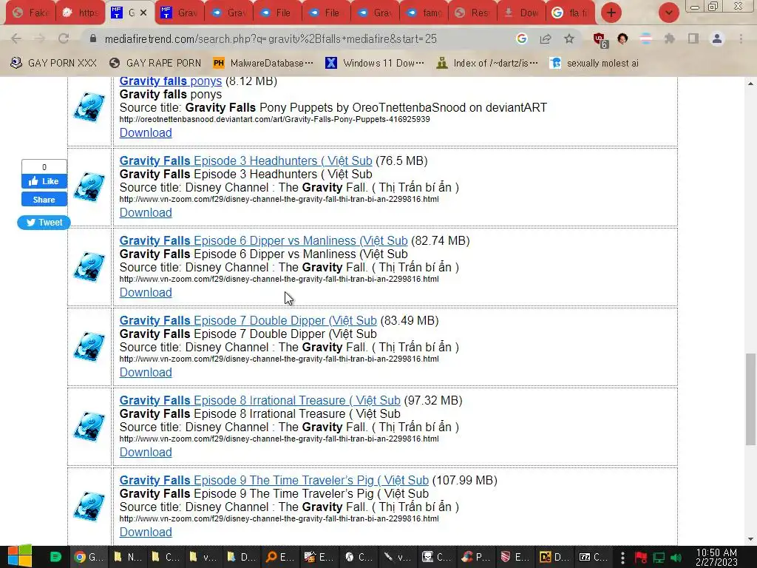Click the Tweet button
The image size is (757, 568).
pyautogui.click(x=44, y=222)
